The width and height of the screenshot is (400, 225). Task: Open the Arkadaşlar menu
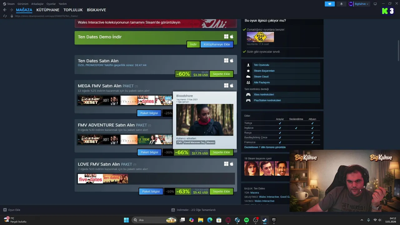pos(37,4)
